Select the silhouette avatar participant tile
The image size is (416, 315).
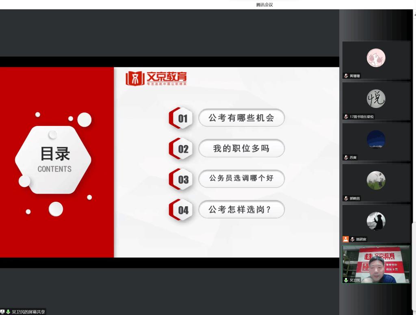[x=376, y=221]
